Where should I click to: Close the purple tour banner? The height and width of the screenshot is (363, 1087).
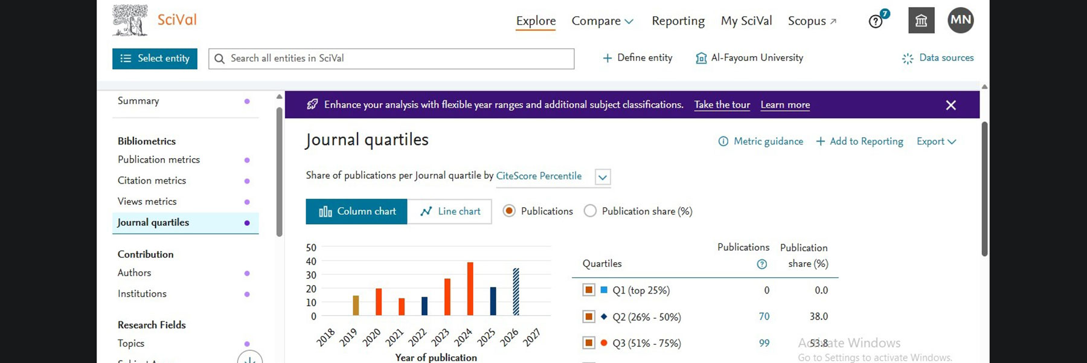pyautogui.click(x=951, y=105)
